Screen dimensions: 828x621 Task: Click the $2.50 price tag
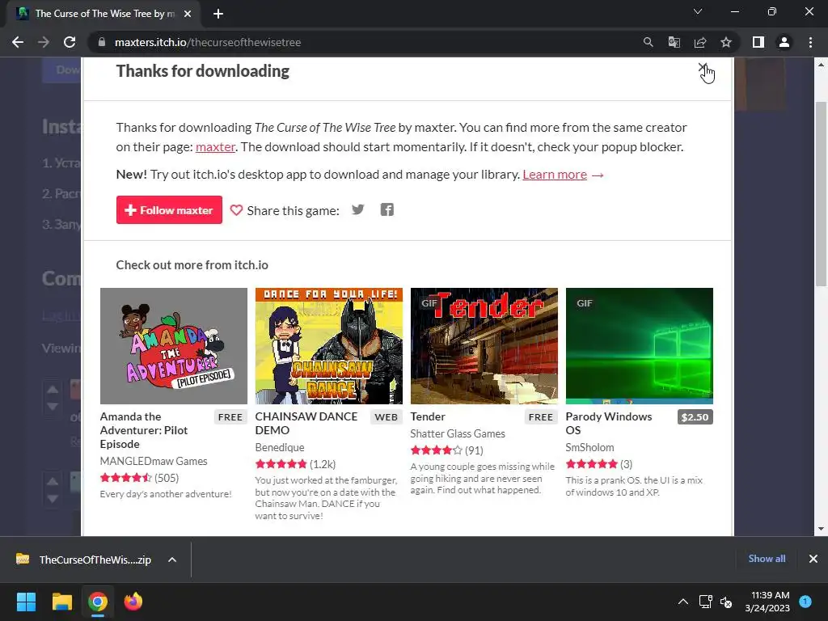(x=695, y=417)
